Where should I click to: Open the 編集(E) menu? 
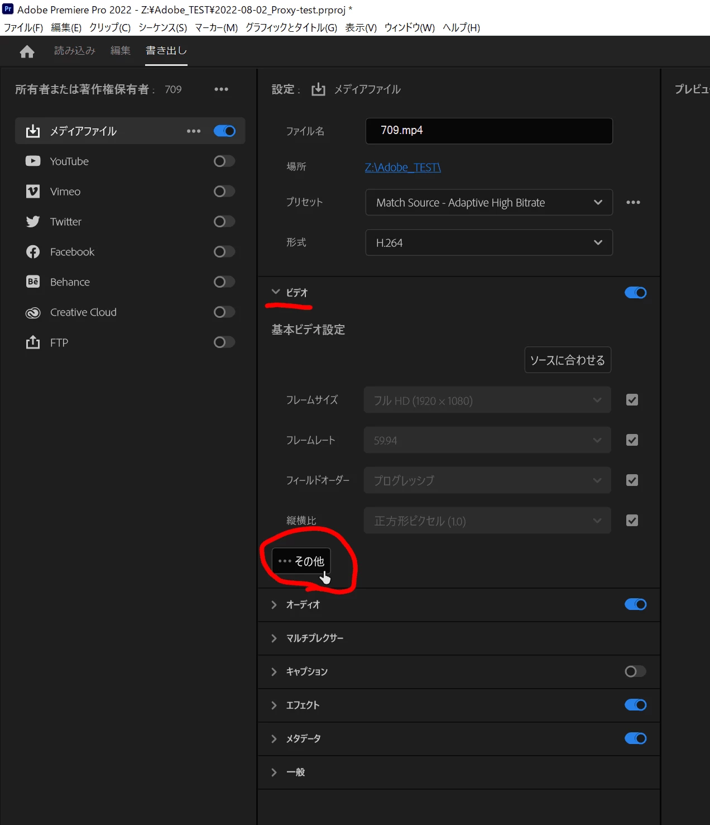click(66, 27)
